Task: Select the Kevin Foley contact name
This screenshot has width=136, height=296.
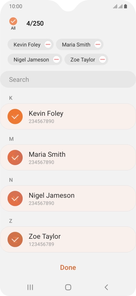Action: tap(46, 114)
